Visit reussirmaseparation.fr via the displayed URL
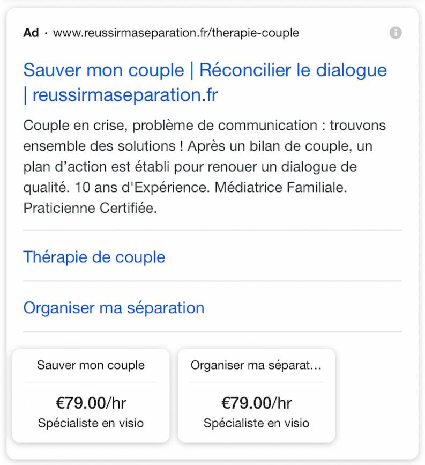 click(175, 33)
